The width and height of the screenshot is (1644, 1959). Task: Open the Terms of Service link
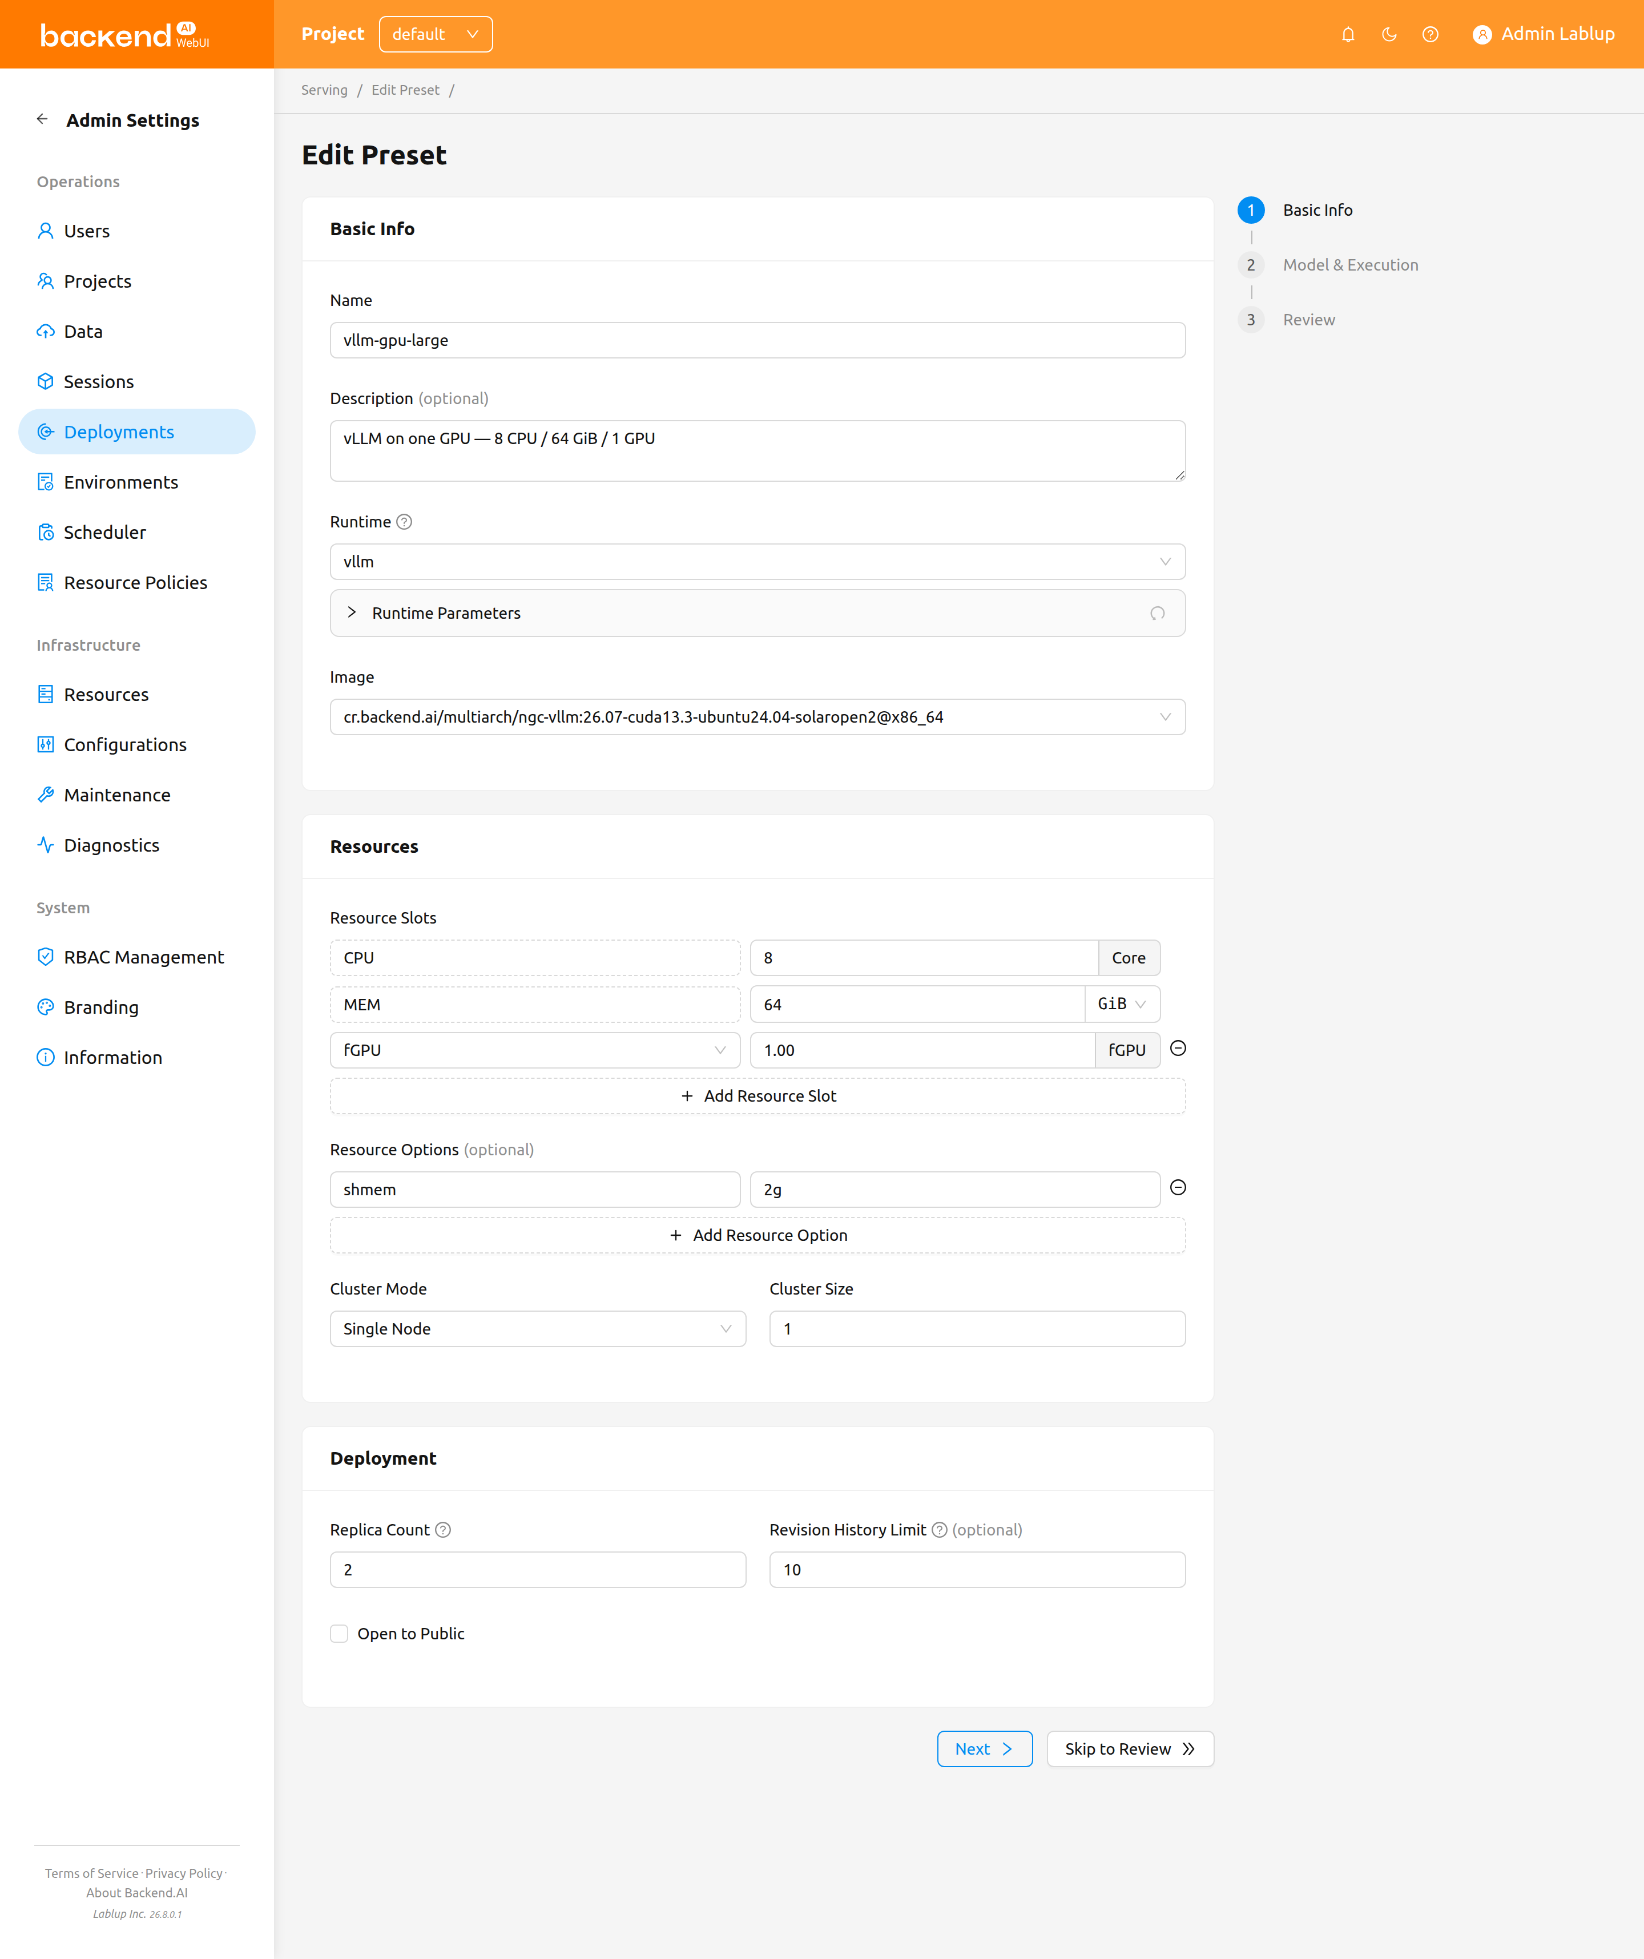click(x=91, y=1874)
